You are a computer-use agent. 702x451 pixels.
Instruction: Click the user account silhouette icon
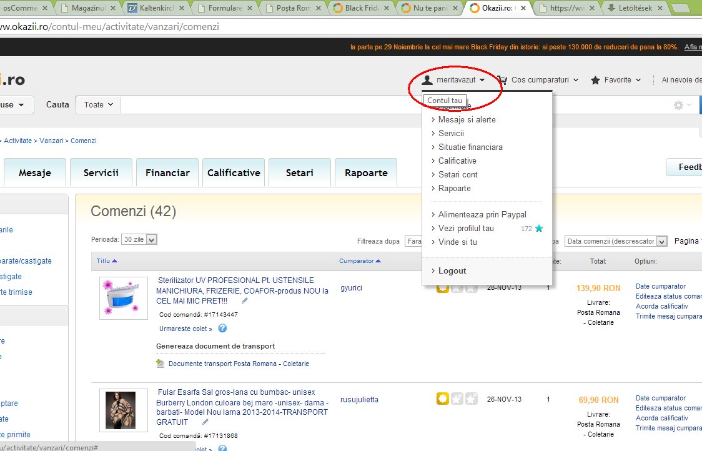427,80
